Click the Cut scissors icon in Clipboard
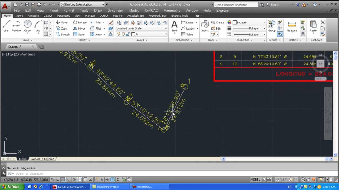Image resolution: width=339 pixels, height=190 pixels. point(323,22)
